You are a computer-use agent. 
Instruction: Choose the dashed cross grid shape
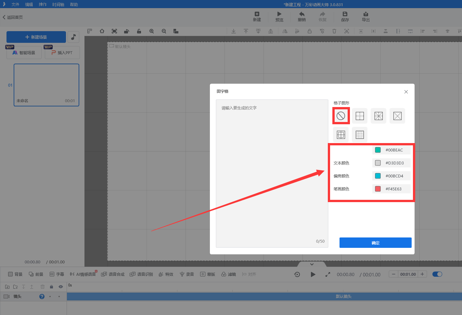(x=360, y=116)
